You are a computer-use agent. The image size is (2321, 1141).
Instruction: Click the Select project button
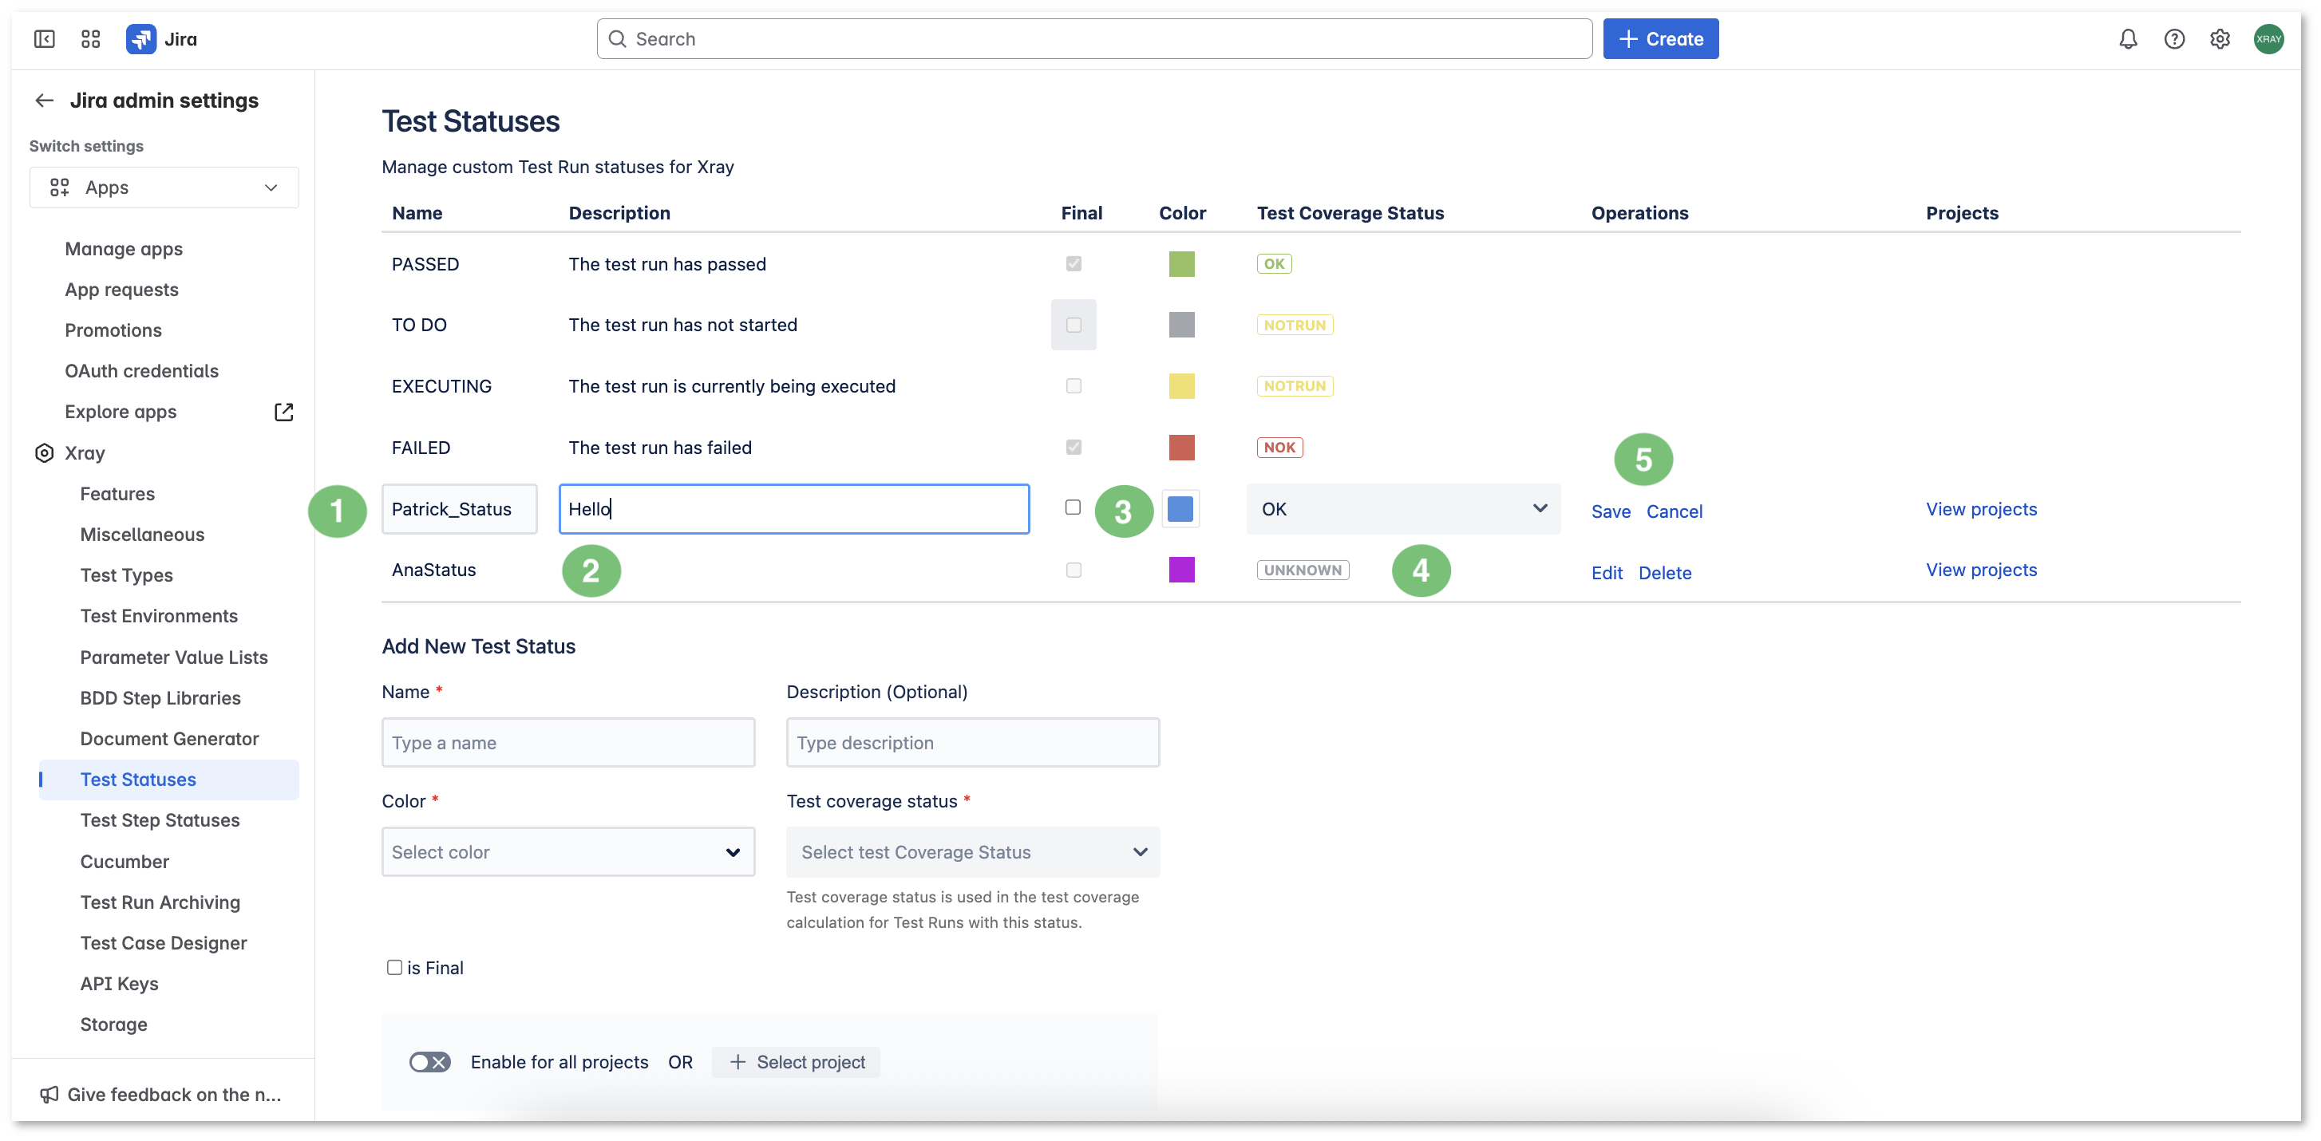click(x=796, y=1062)
